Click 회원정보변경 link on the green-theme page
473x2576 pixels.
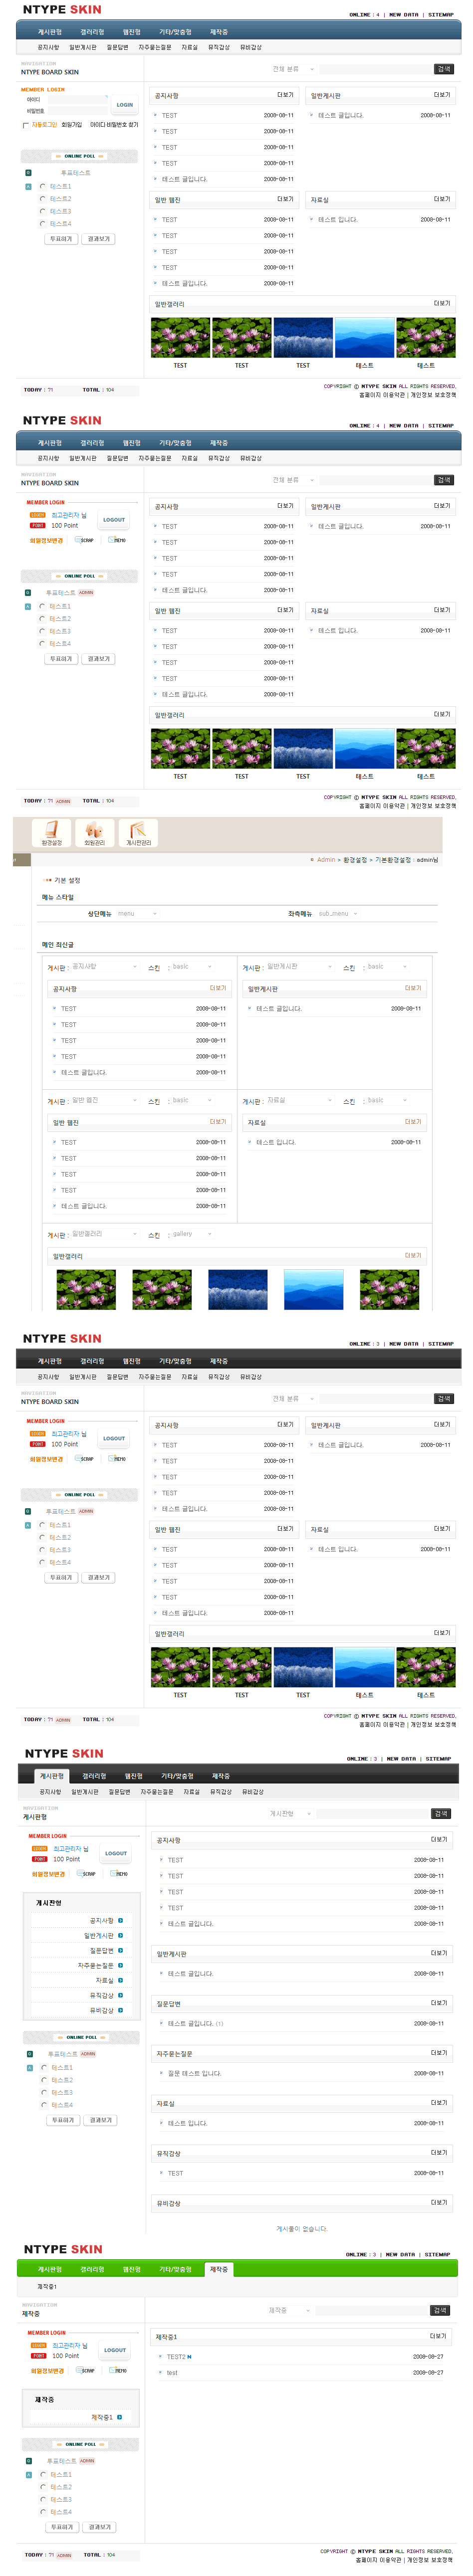(x=47, y=2370)
